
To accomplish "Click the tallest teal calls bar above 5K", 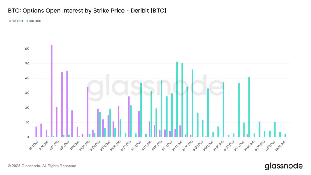I will click(x=177, y=99).
